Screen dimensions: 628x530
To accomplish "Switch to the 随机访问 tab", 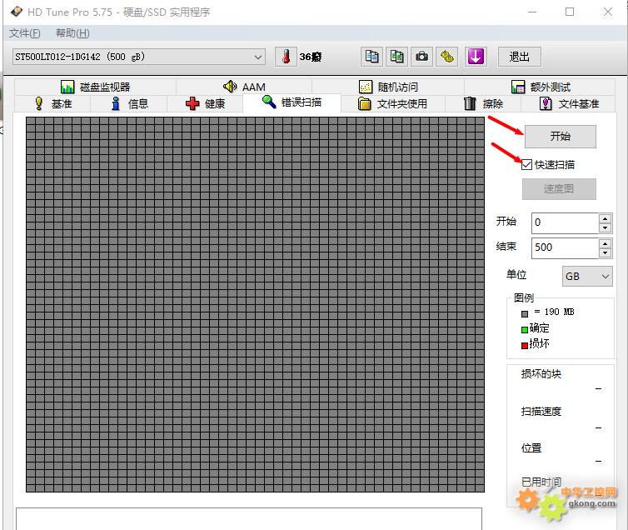I will click(388, 87).
